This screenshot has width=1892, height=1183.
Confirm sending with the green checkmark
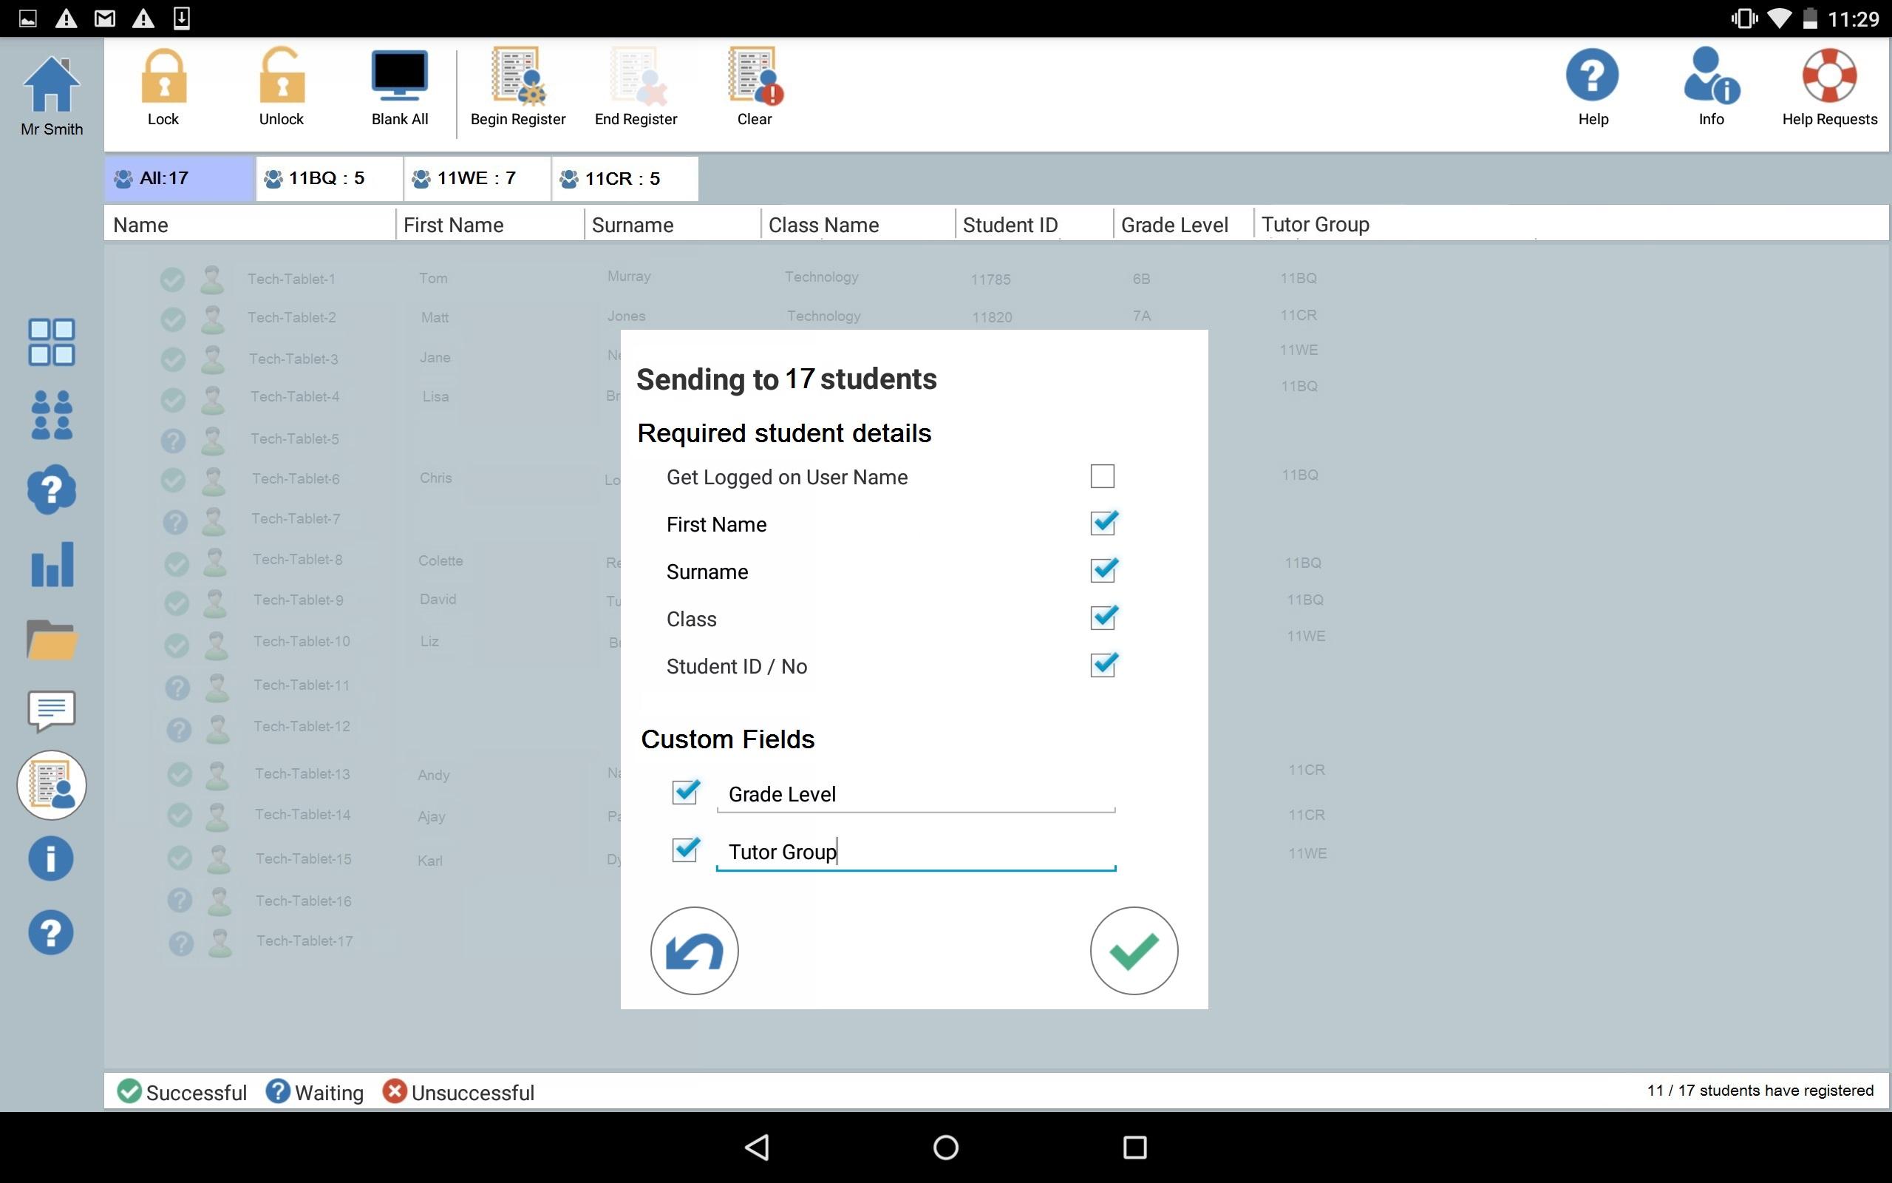(x=1134, y=951)
